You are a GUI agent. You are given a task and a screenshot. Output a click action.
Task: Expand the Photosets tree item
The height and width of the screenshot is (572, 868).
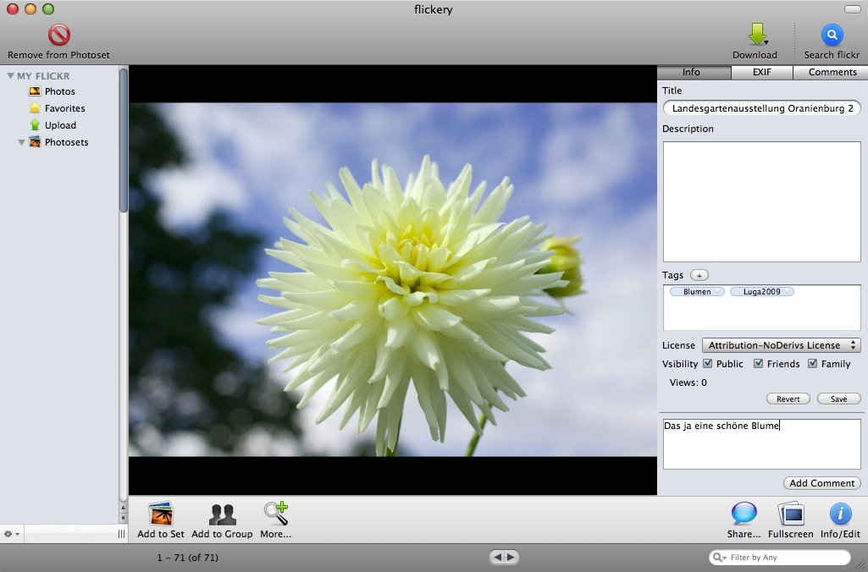coord(22,142)
